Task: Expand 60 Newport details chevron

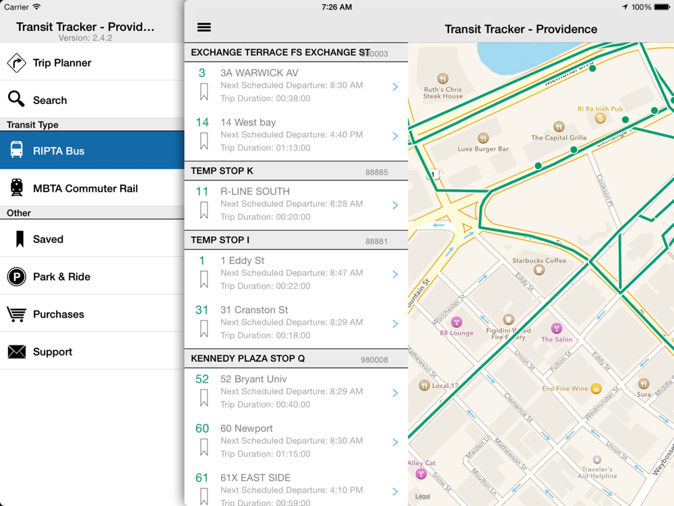Action: pyautogui.click(x=395, y=443)
